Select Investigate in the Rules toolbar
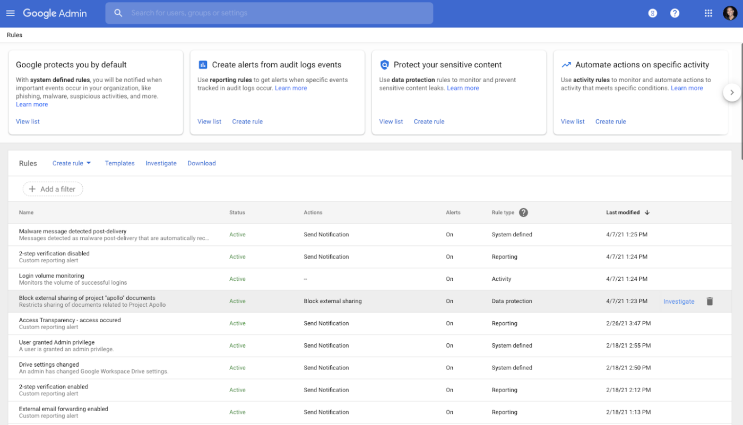The width and height of the screenshot is (743, 425). tap(161, 163)
